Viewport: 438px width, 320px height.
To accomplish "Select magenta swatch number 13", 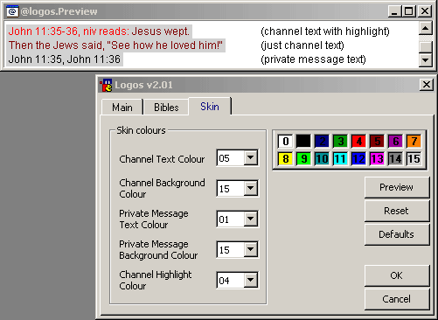I will (x=377, y=159).
